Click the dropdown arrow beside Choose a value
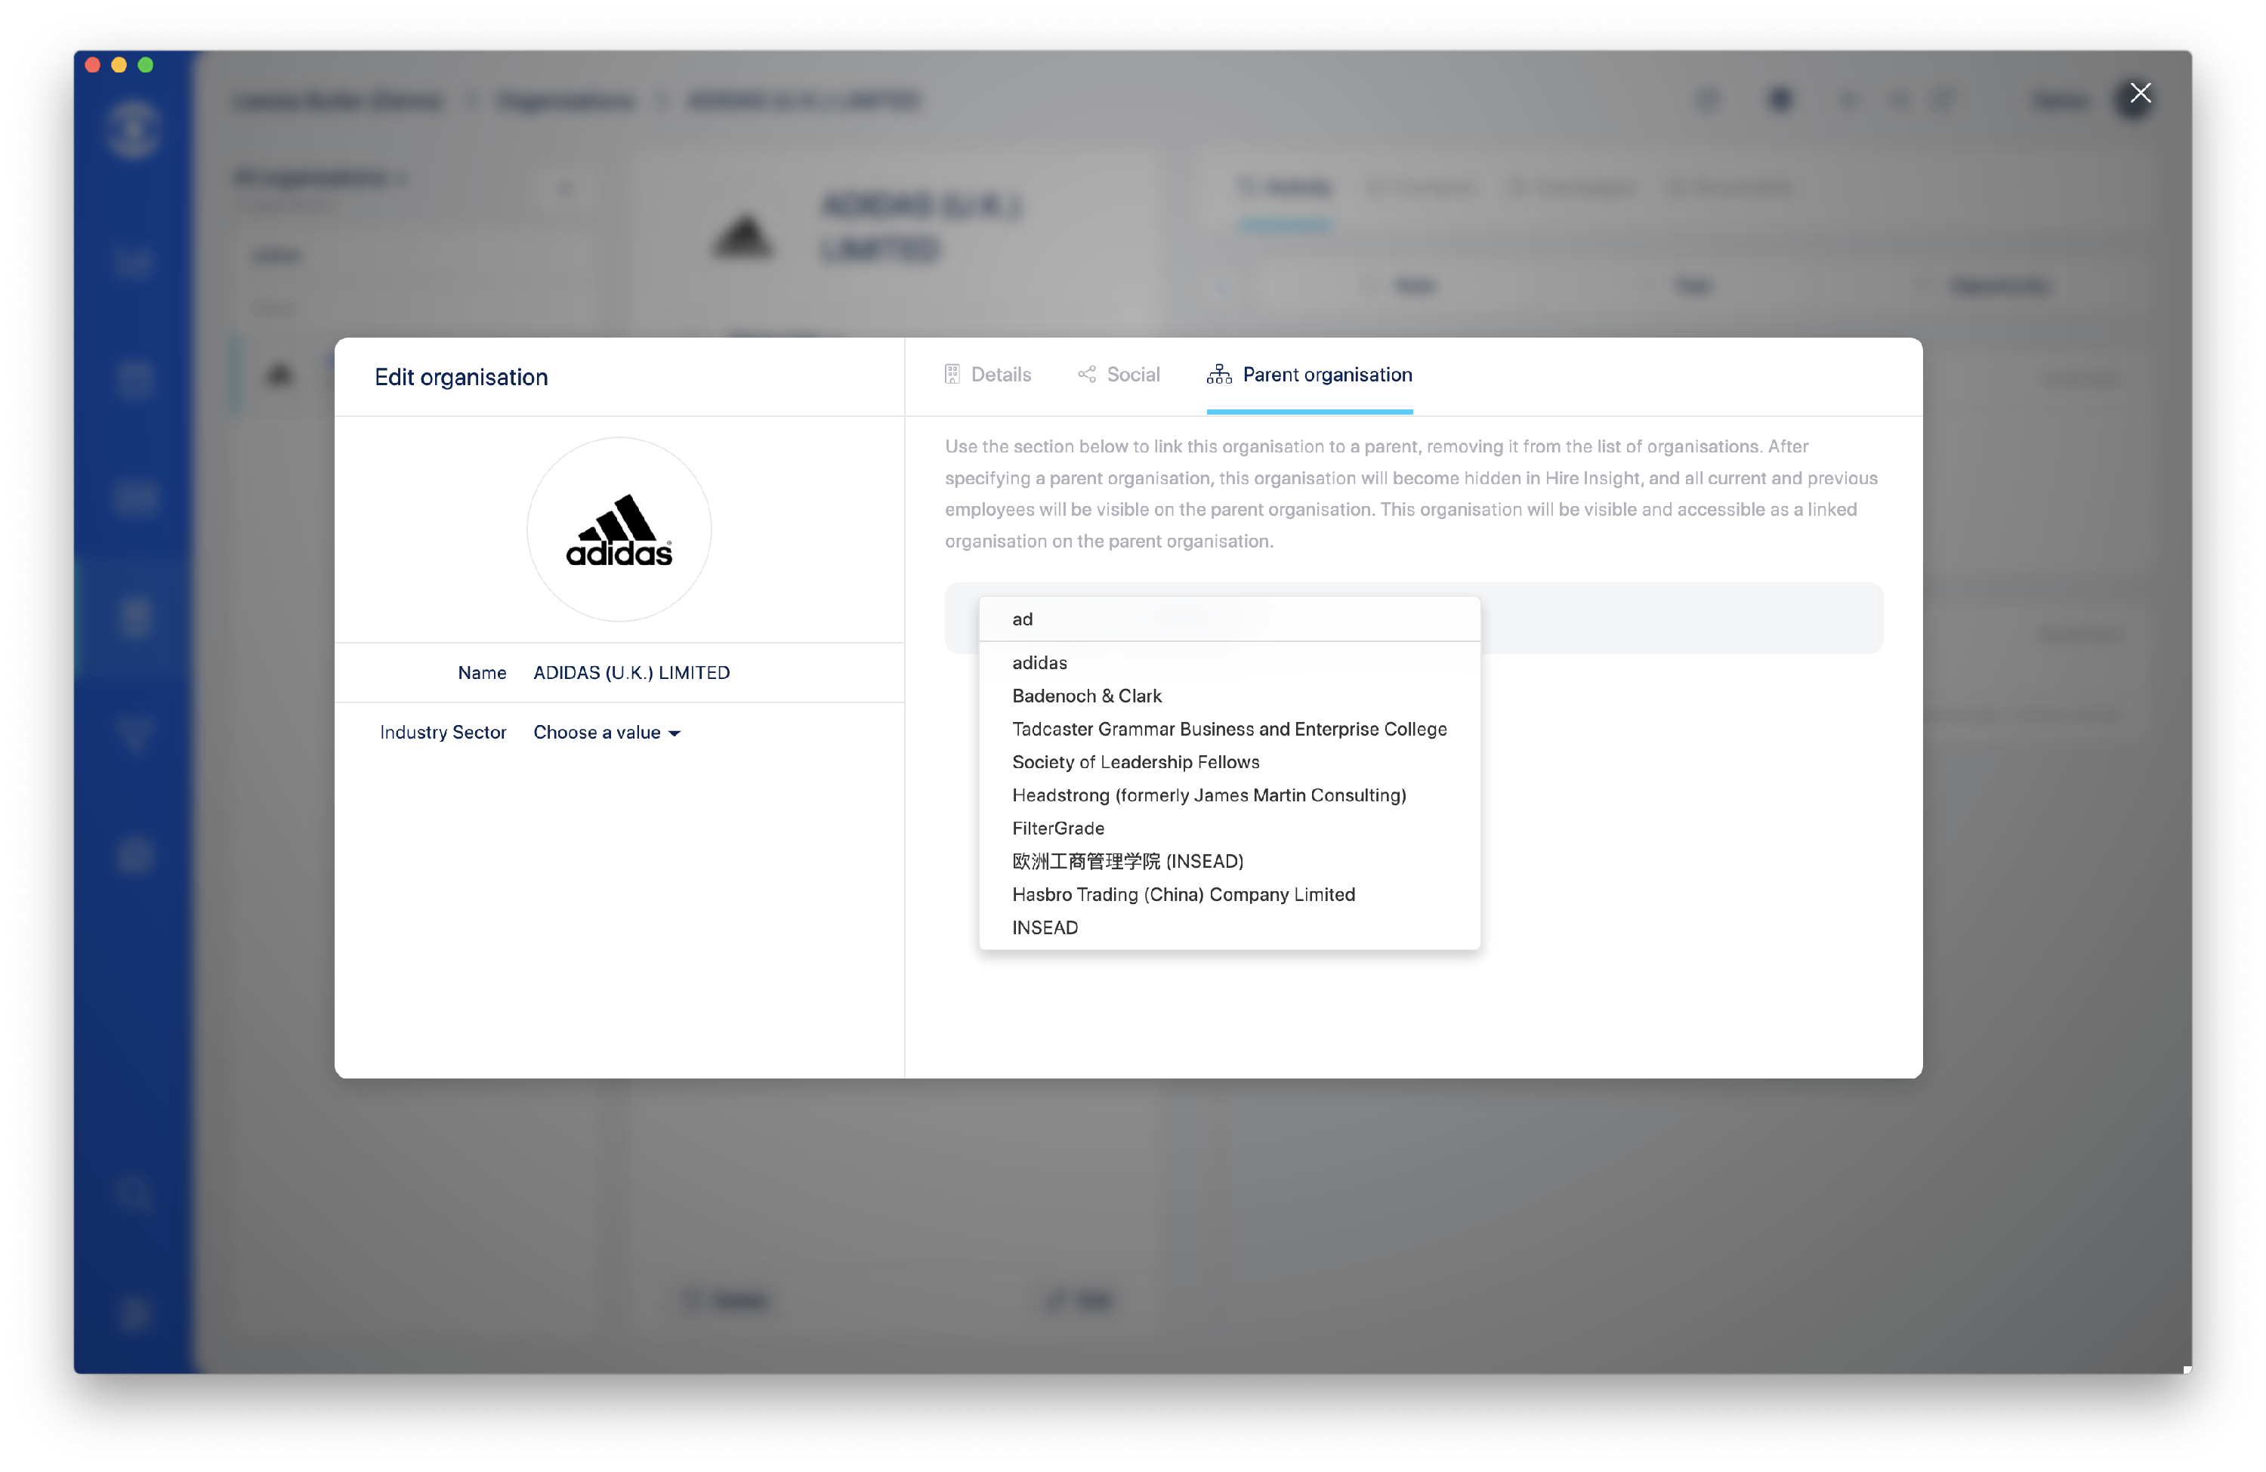The image size is (2266, 1472). tap(675, 733)
